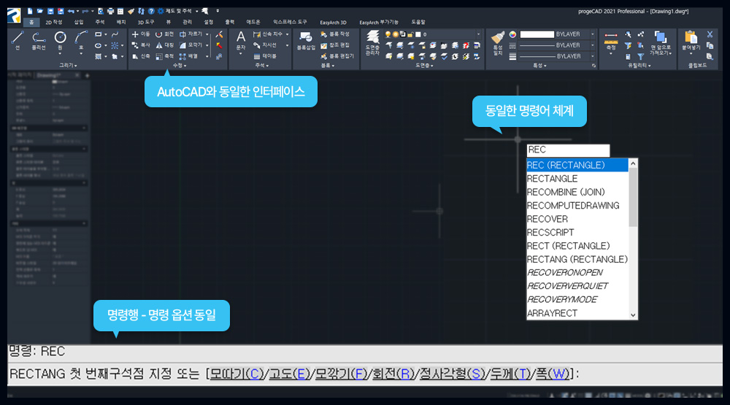Choose RECTANGLE from autocomplete list
This screenshot has height=405, width=730.
click(577, 179)
